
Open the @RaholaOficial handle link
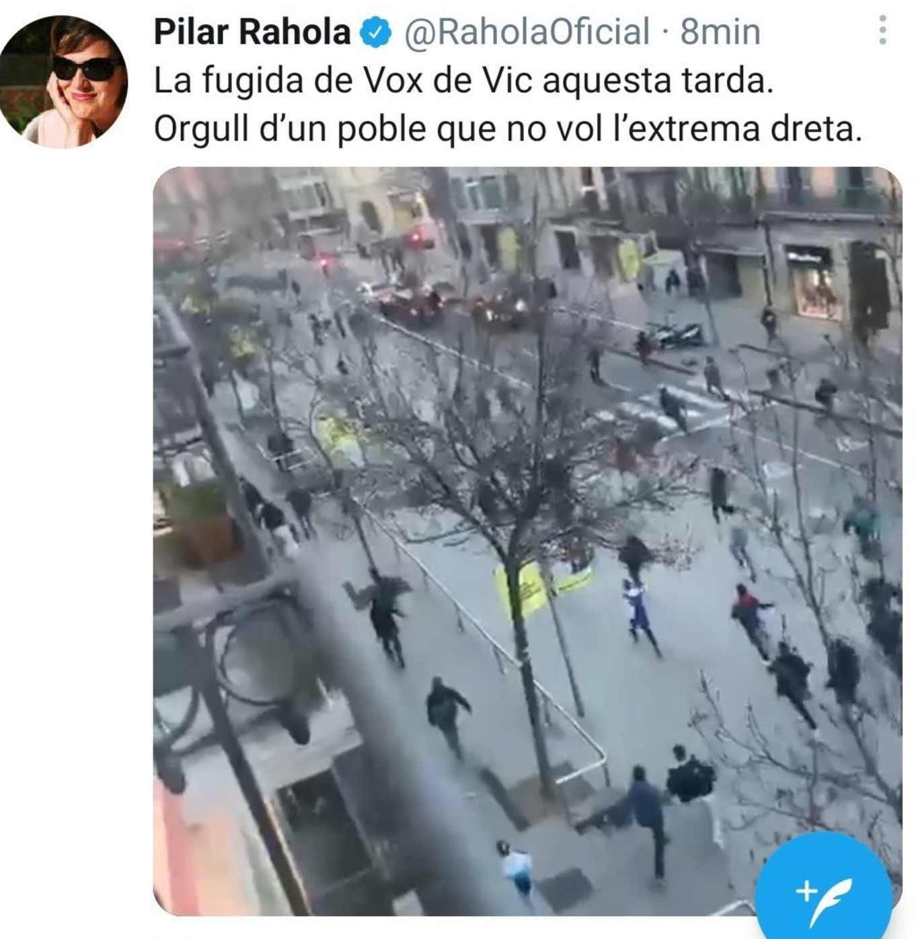click(527, 32)
